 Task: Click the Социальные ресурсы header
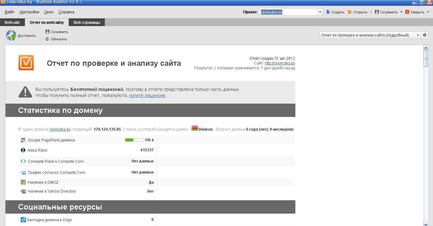(x=60, y=207)
